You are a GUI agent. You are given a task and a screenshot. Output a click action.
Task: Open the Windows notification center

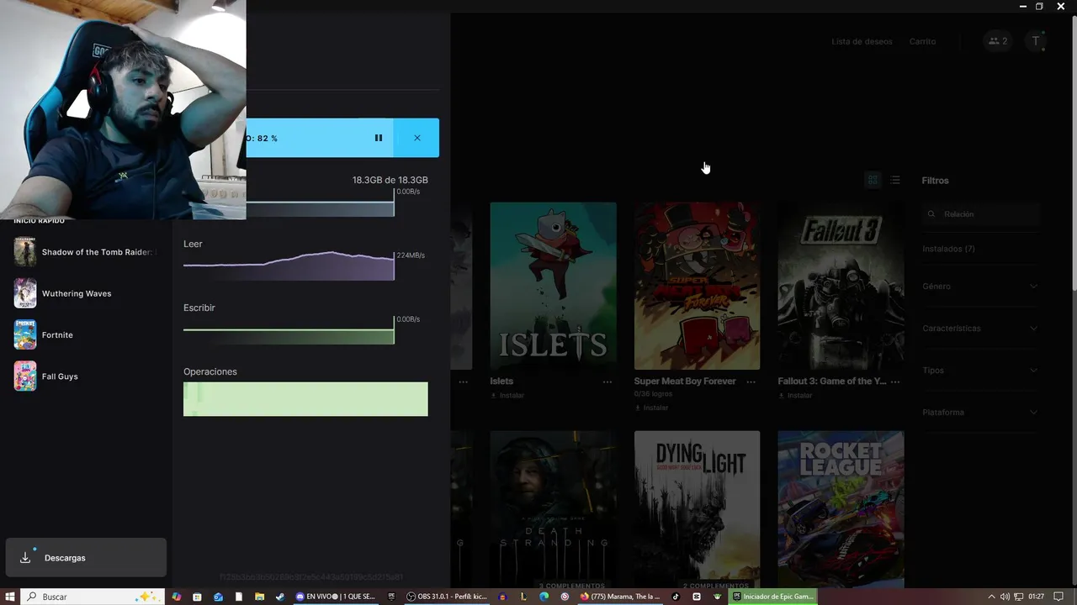(x=1058, y=597)
